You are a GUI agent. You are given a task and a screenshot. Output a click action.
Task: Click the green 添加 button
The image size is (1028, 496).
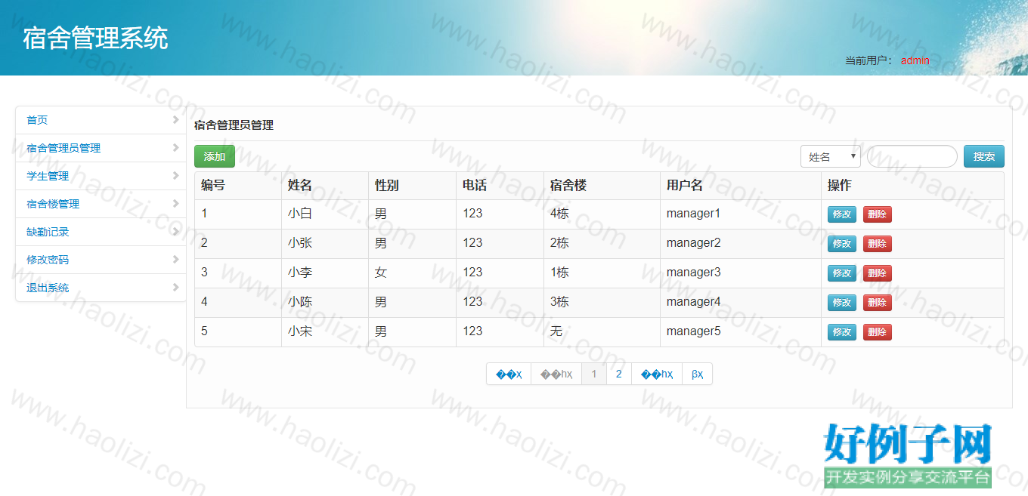click(215, 156)
